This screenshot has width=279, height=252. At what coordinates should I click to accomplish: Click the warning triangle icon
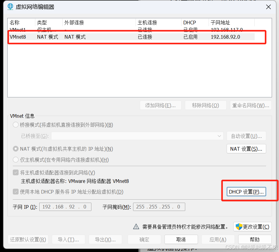pyautogui.click(x=136, y=226)
